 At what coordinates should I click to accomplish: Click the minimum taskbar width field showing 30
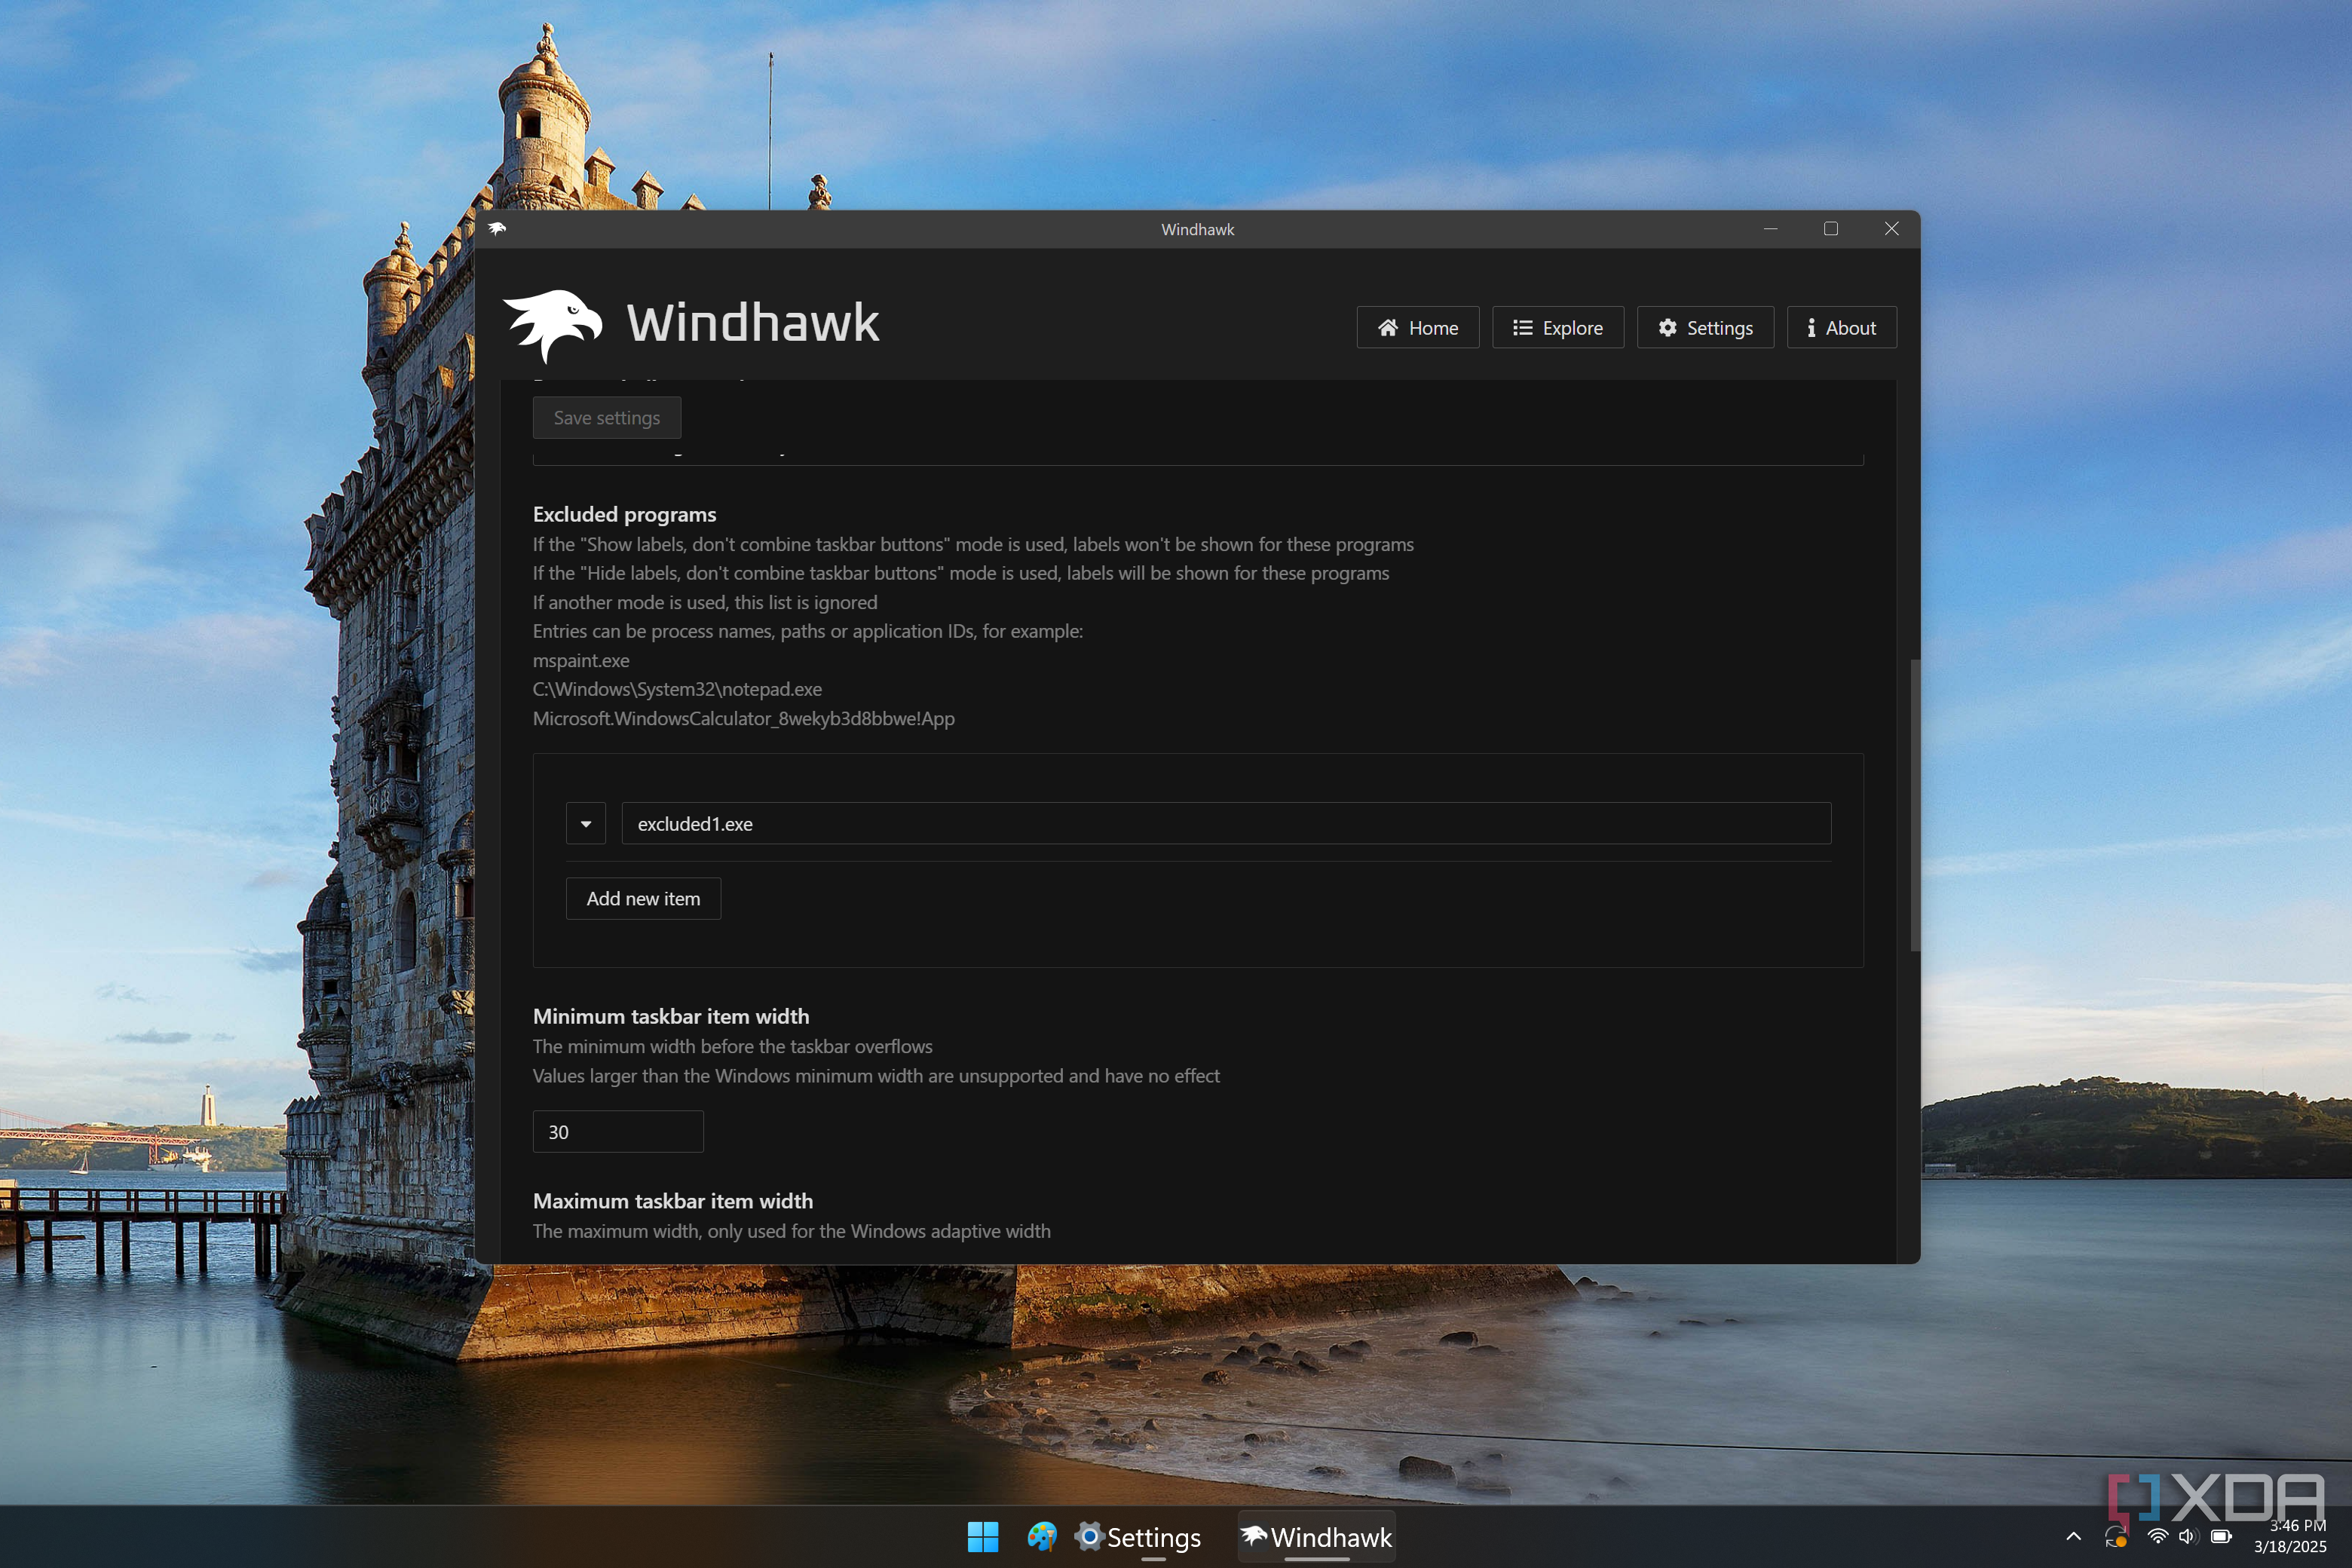(x=618, y=1132)
